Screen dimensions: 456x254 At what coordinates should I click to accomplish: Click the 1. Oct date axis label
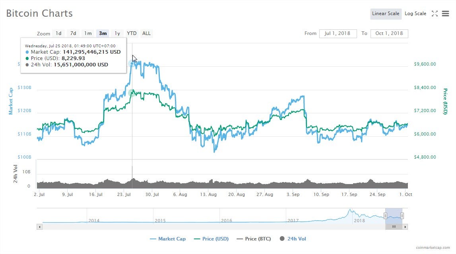[x=406, y=194]
